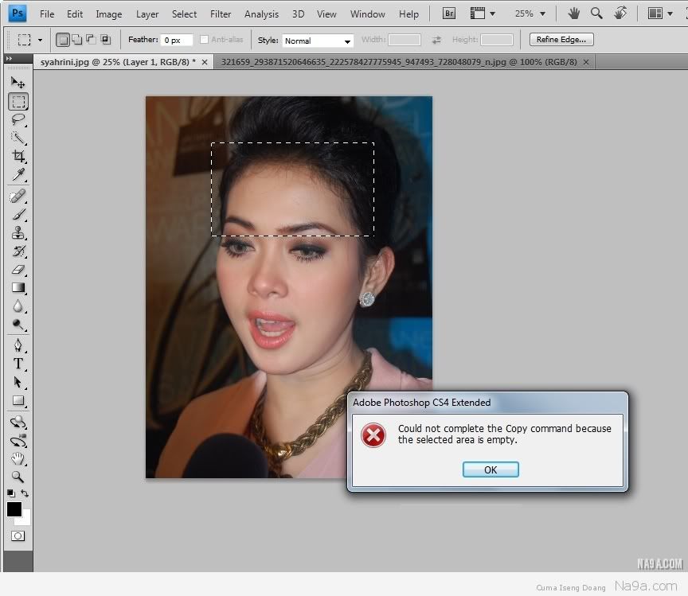The width and height of the screenshot is (688, 596).
Task: Choose the Clone Stamp tool
Action: pos(18,232)
